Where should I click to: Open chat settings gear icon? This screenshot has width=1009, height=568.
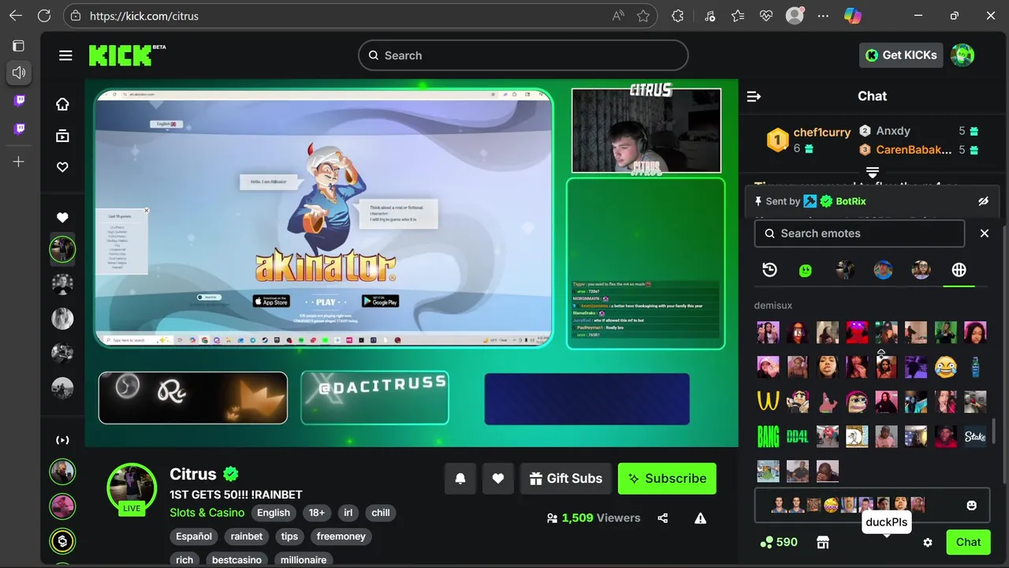[x=928, y=543]
